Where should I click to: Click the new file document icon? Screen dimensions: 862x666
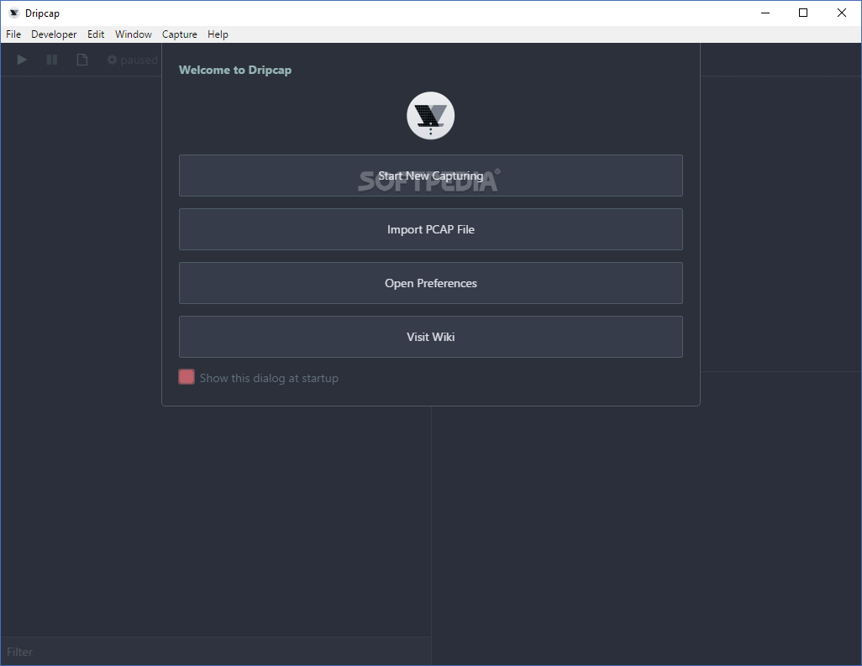point(81,60)
